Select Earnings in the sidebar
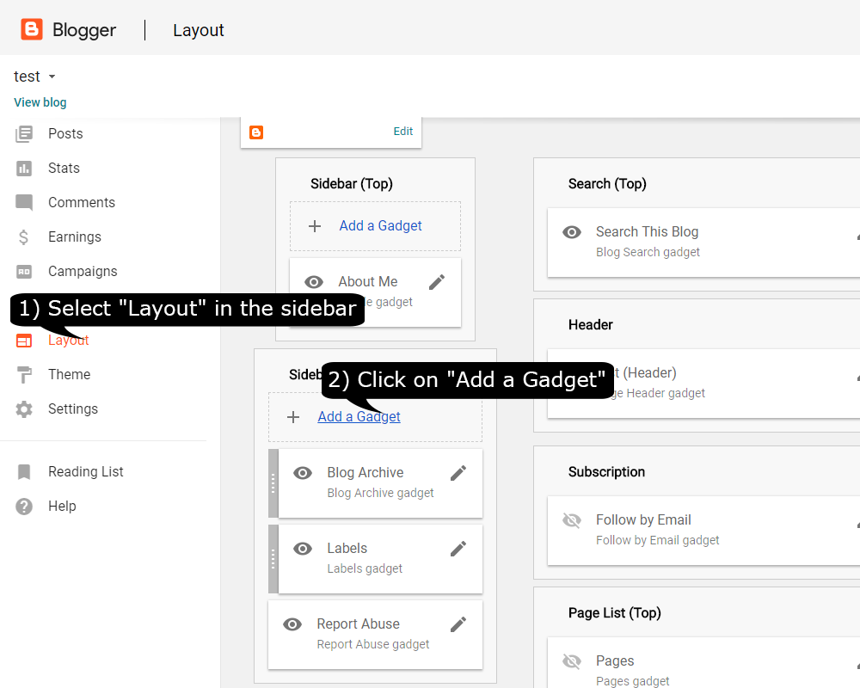 [75, 237]
